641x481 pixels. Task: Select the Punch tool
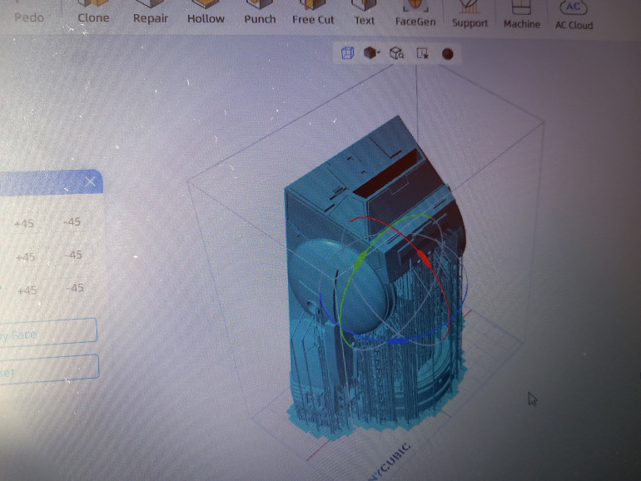pos(260,13)
